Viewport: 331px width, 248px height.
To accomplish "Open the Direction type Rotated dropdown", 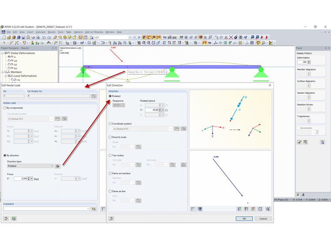I will [x=30, y=166].
